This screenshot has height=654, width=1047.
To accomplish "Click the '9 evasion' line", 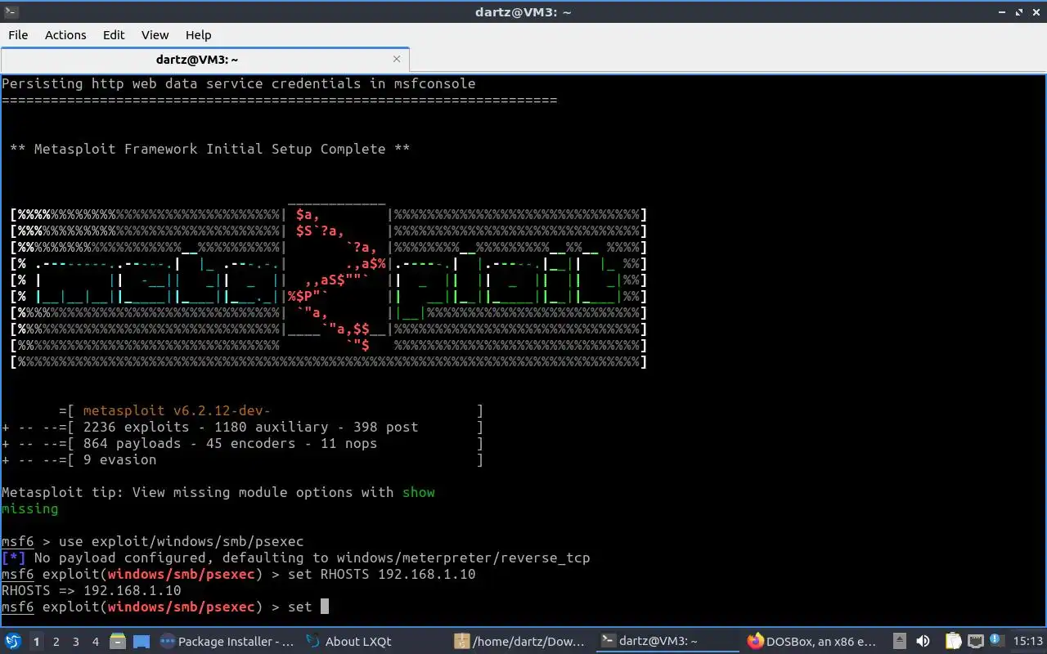I will [119, 459].
